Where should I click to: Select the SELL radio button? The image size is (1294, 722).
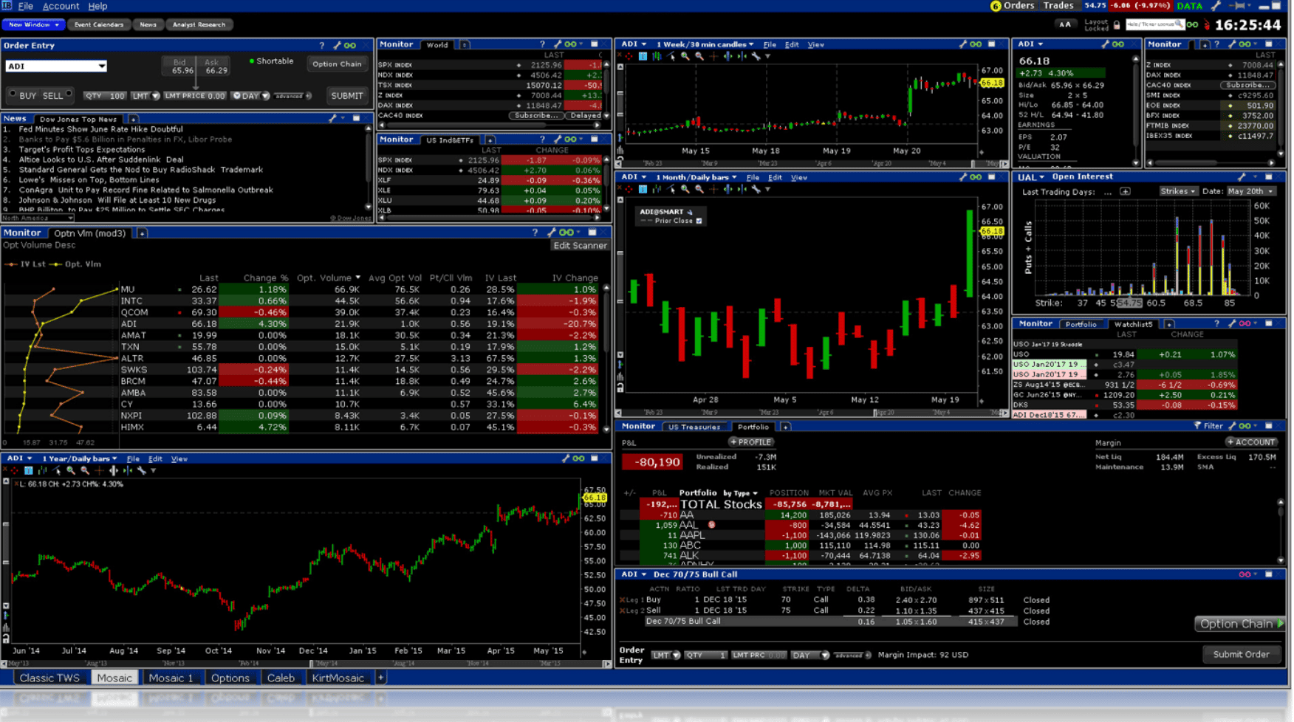pyautogui.click(x=69, y=94)
